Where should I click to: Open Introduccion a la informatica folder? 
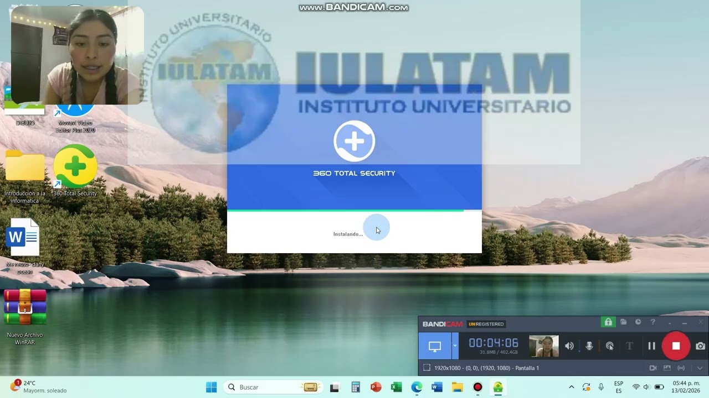25,177
